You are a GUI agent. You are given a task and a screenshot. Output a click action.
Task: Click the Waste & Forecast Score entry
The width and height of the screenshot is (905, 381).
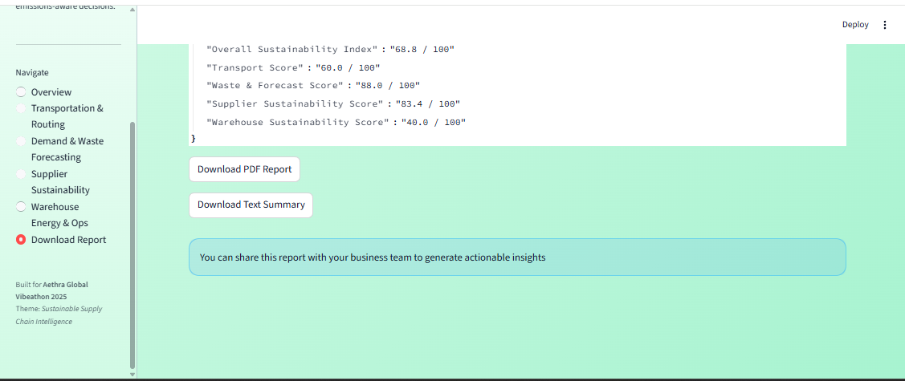[312, 86]
